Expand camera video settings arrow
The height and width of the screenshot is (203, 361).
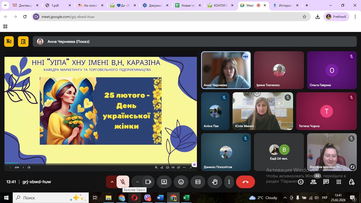pos(137,182)
